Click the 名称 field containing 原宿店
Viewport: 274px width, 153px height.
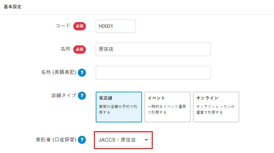(153, 49)
